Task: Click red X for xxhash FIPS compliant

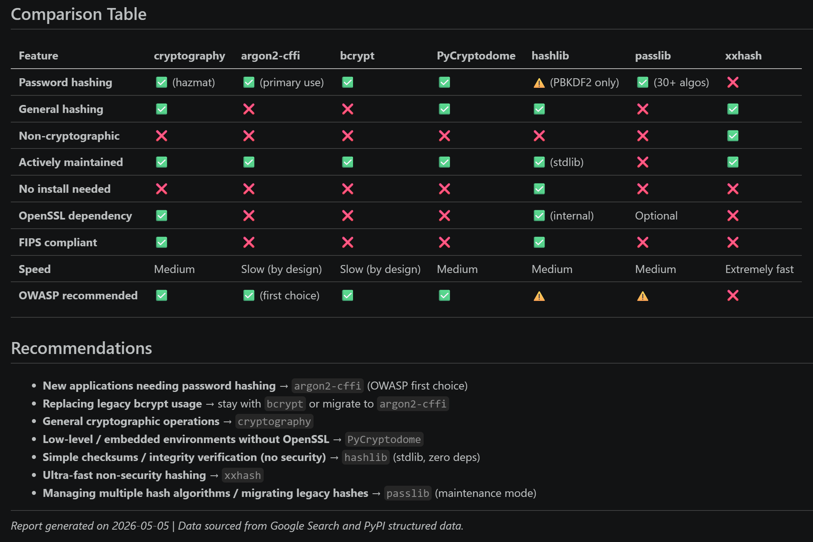Action: pos(733,242)
